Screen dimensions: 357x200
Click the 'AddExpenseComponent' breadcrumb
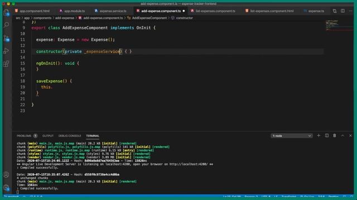coord(149,18)
